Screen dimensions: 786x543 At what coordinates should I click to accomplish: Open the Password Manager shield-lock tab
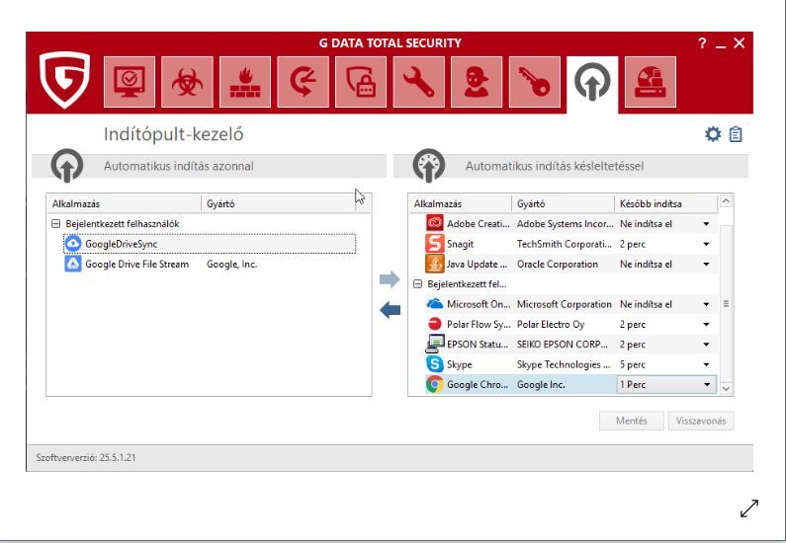[361, 82]
